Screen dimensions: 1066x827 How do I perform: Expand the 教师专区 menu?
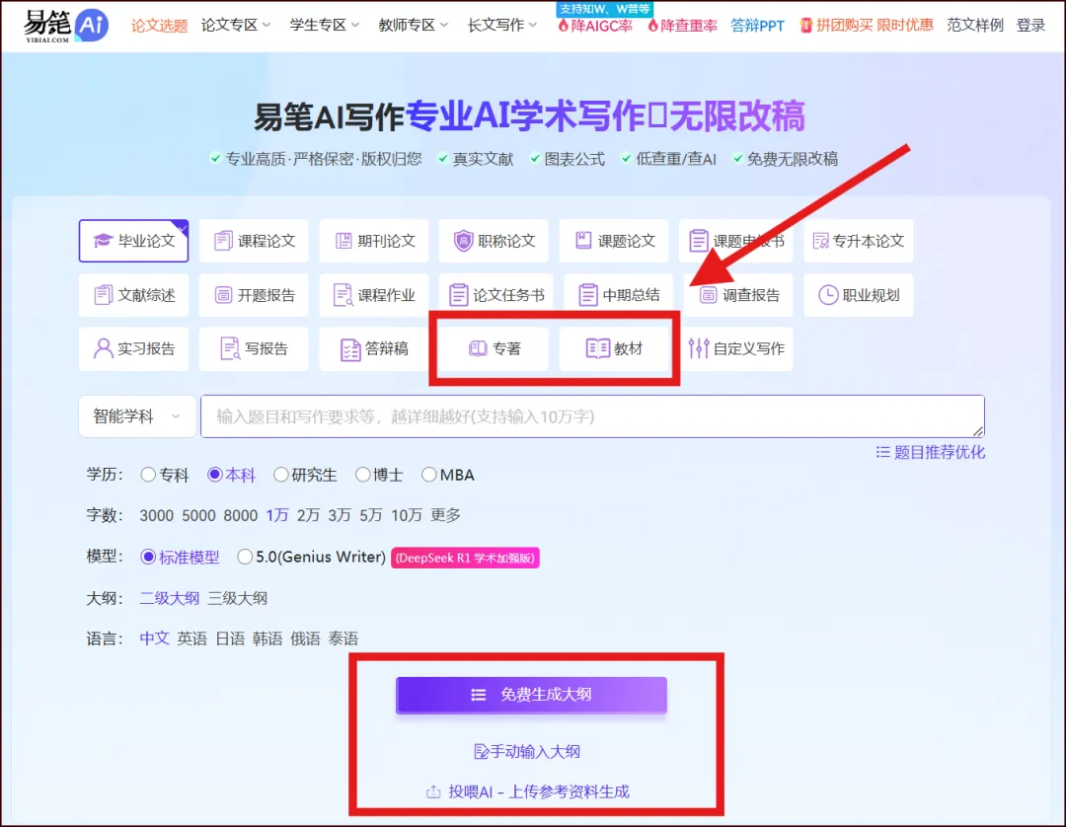tap(413, 26)
